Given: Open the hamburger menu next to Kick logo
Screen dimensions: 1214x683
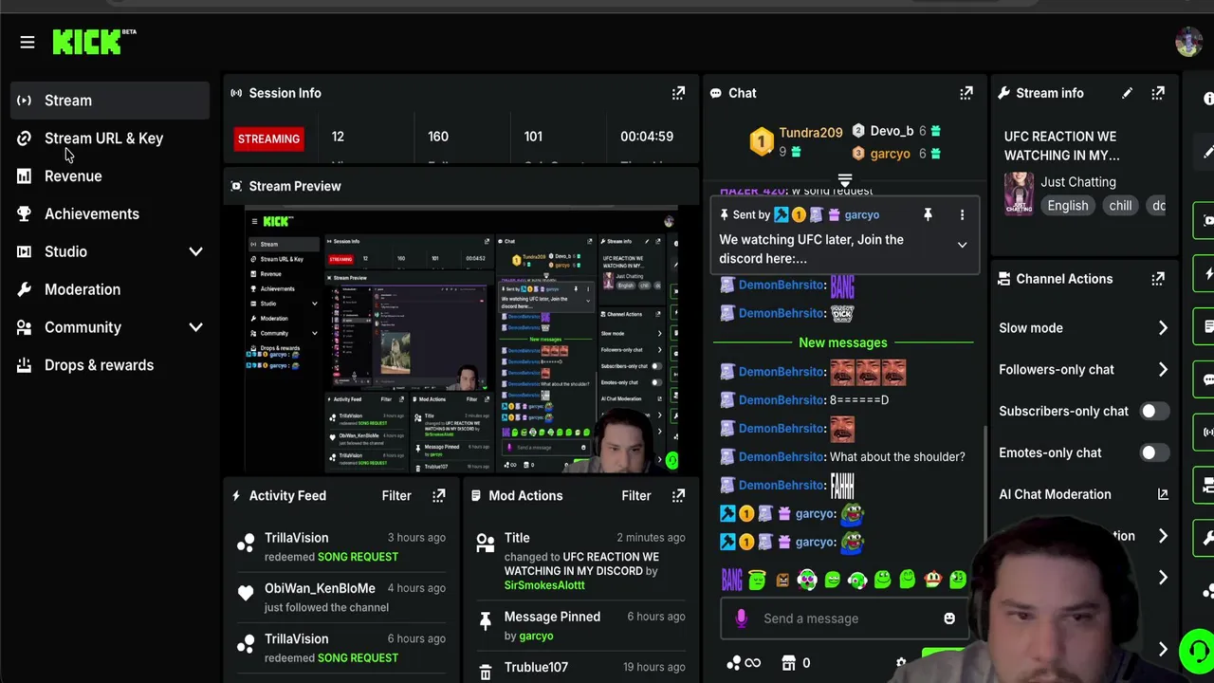Looking at the screenshot, I should pos(27,42).
